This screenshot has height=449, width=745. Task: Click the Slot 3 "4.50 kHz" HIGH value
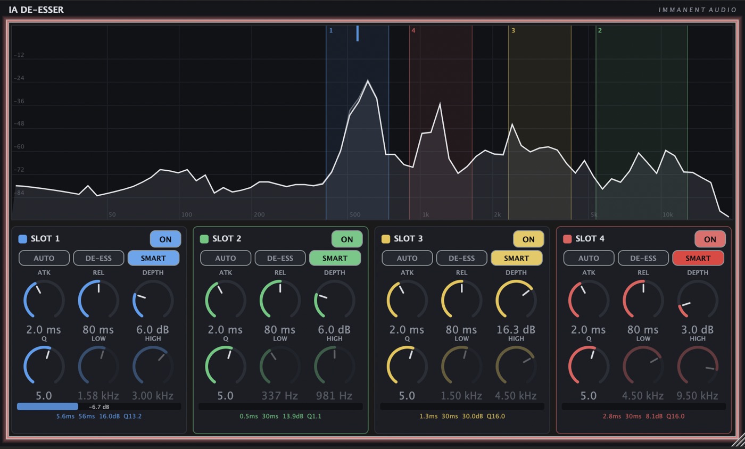coord(516,396)
